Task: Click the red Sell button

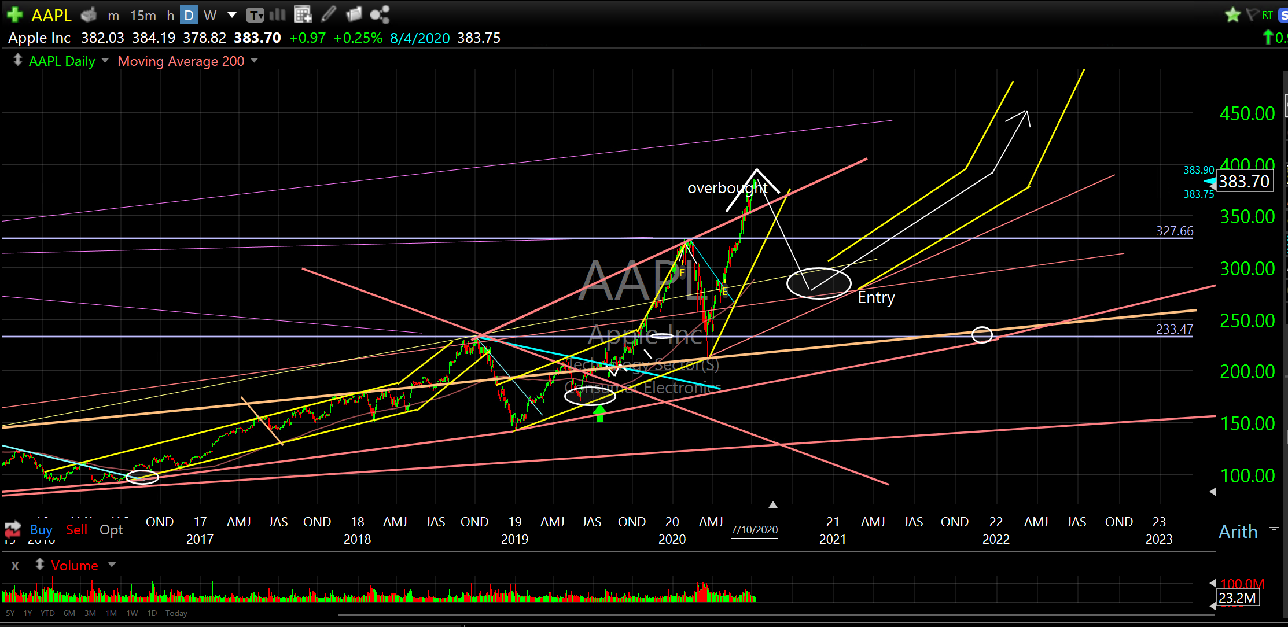Action: 76,529
